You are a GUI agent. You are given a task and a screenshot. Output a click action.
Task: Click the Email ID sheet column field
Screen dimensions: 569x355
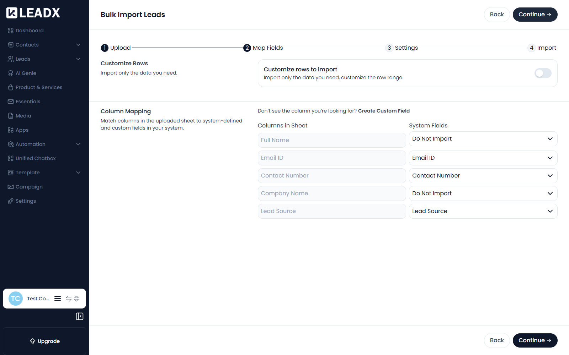tap(332, 158)
